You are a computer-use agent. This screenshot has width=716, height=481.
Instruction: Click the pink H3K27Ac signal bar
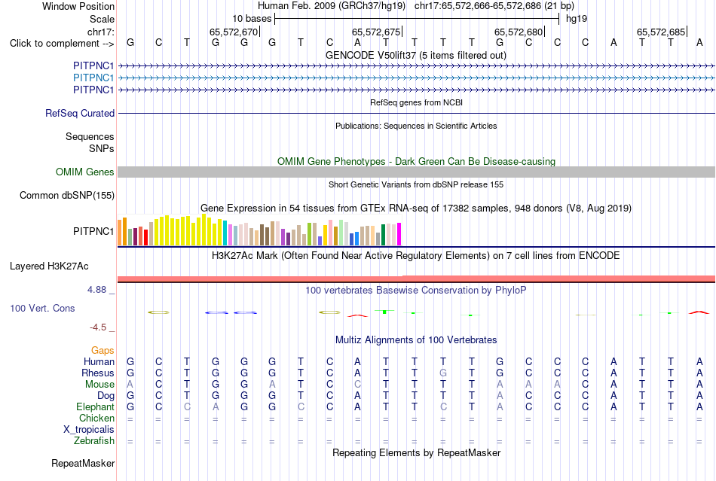pyautogui.click(x=417, y=279)
